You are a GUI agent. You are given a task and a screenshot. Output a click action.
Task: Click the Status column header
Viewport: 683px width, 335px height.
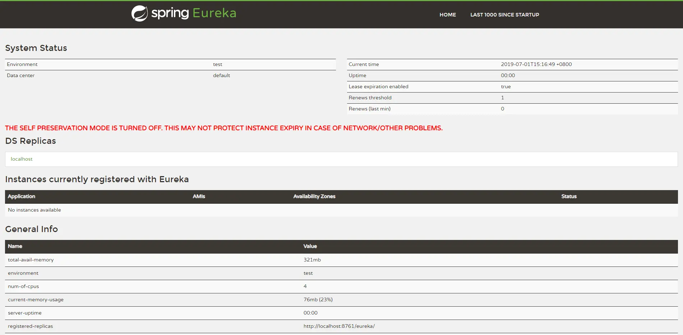tap(569, 196)
